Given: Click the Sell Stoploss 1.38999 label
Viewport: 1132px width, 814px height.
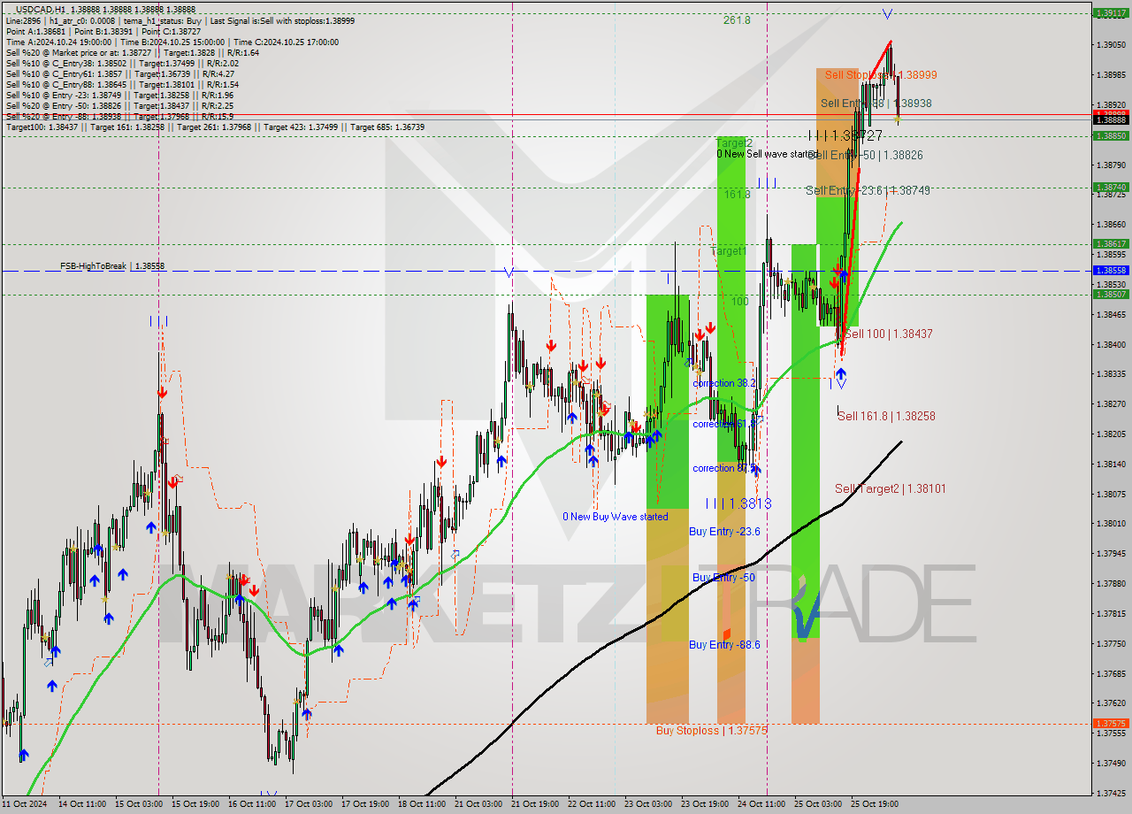Looking at the screenshot, I should pyautogui.click(x=881, y=75).
